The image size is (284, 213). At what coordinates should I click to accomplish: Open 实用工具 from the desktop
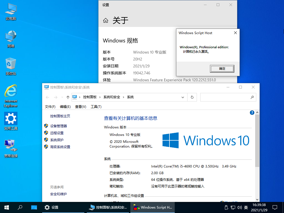[10, 119]
